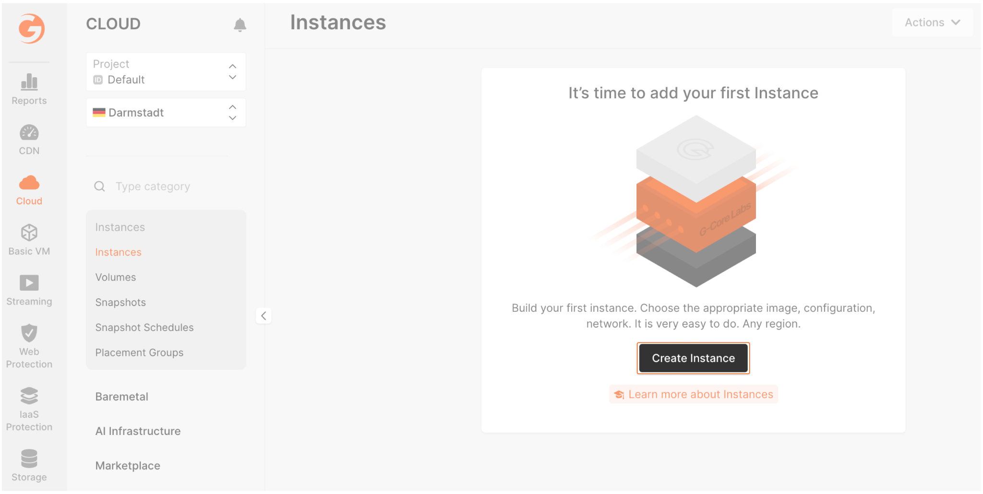Open the Storage database icon
983x494 pixels.
pyautogui.click(x=29, y=459)
